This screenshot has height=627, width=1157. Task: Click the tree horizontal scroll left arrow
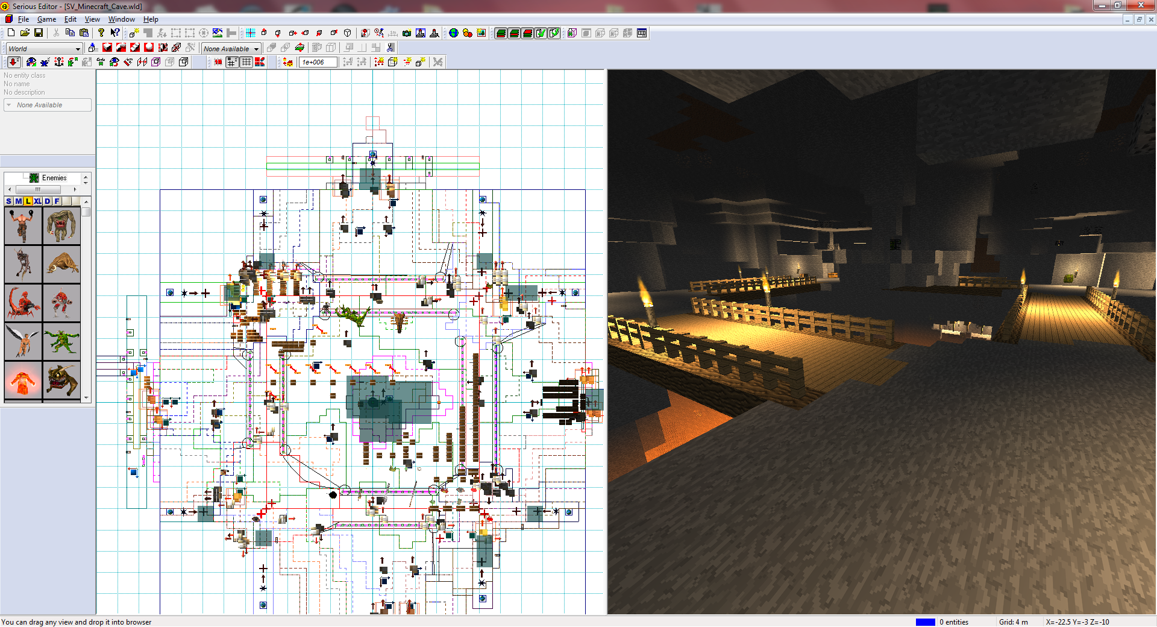click(10, 189)
